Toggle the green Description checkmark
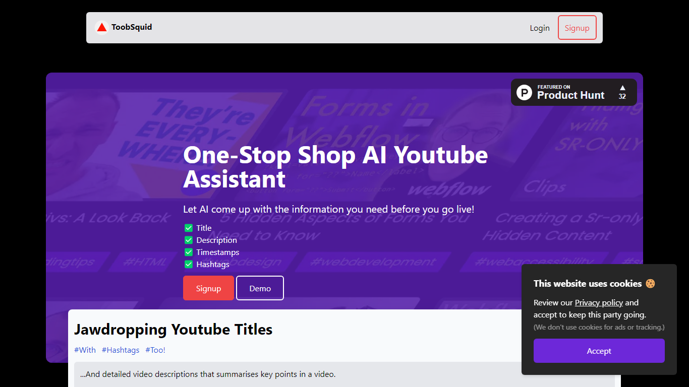The height and width of the screenshot is (387, 689). tap(189, 240)
